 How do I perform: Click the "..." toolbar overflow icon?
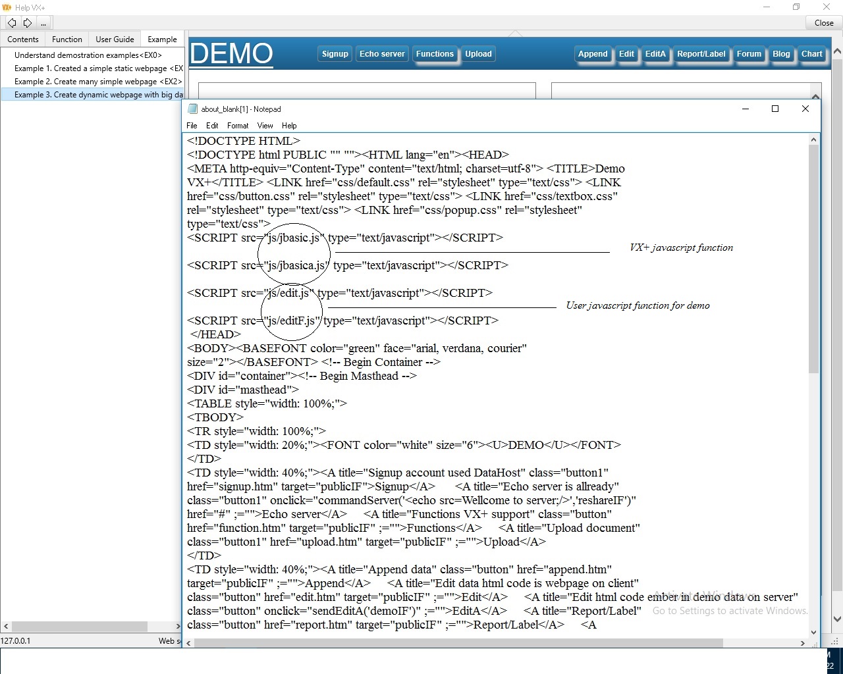click(43, 22)
